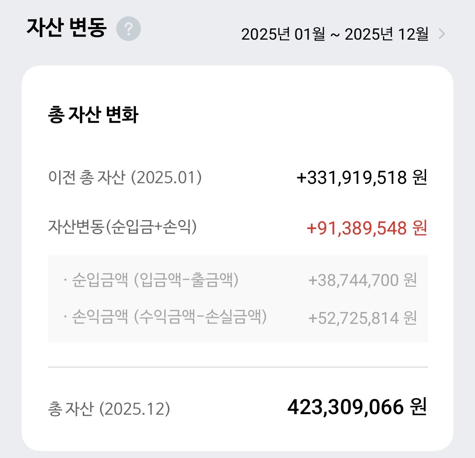Click the +52,725,814 원 profit value

363,318
